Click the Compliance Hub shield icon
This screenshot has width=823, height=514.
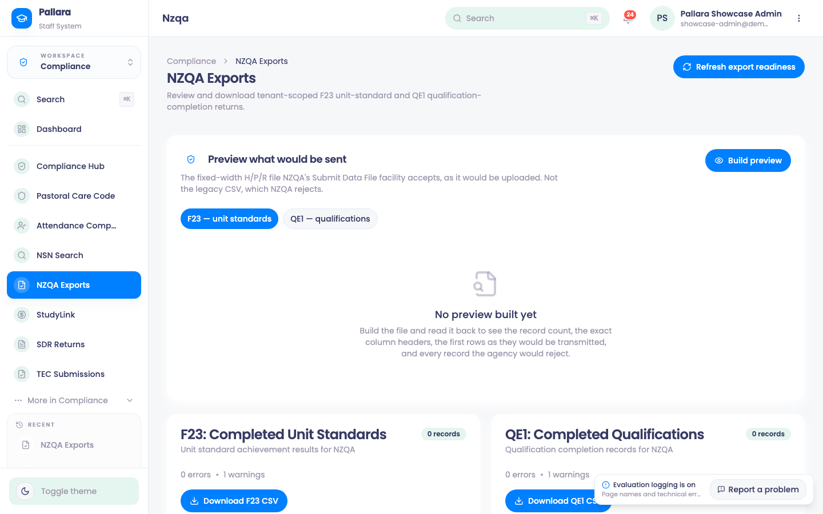tap(22, 166)
